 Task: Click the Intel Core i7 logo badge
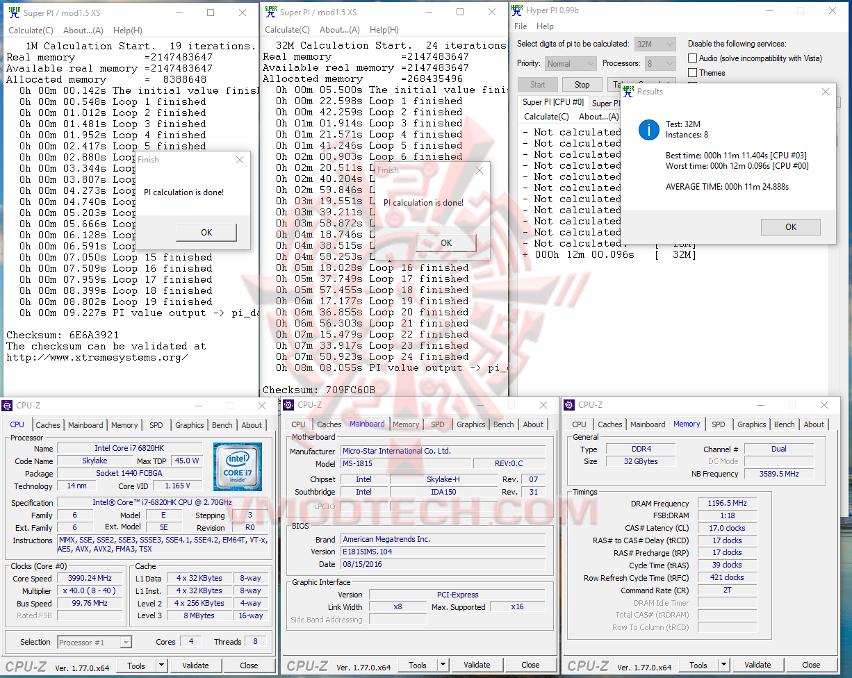[238, 466]
